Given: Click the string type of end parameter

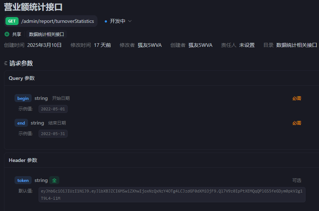Looking at the screenshot, I should coord(37,123).
